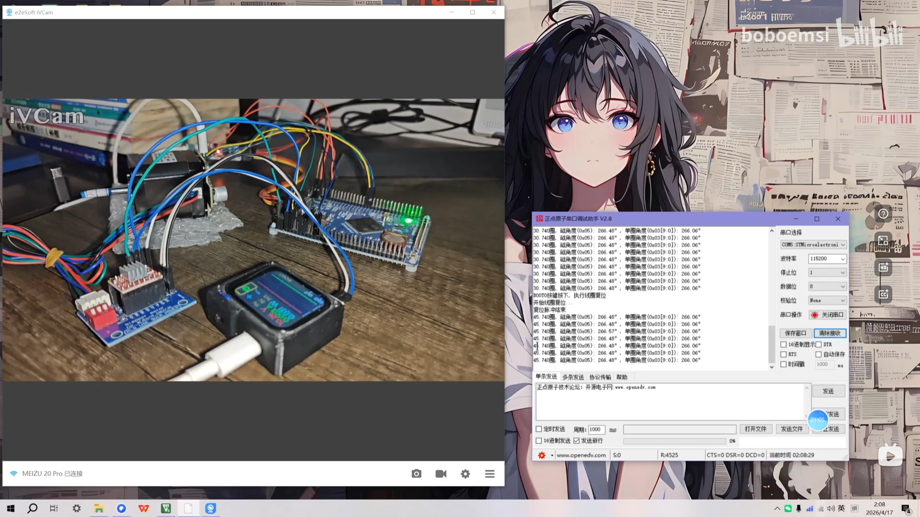Open the WPS Office taskbar icon
This screenshot has height=517, width=920.
coord(144,508)
